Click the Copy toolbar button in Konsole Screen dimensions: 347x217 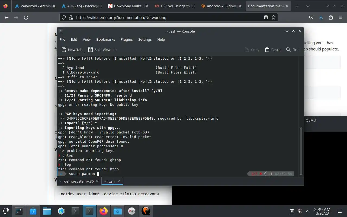pyautogui.click(x=252, y=50)
